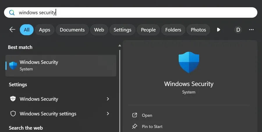
Task: Click the search magnifier icon
Action: (12, 13)
